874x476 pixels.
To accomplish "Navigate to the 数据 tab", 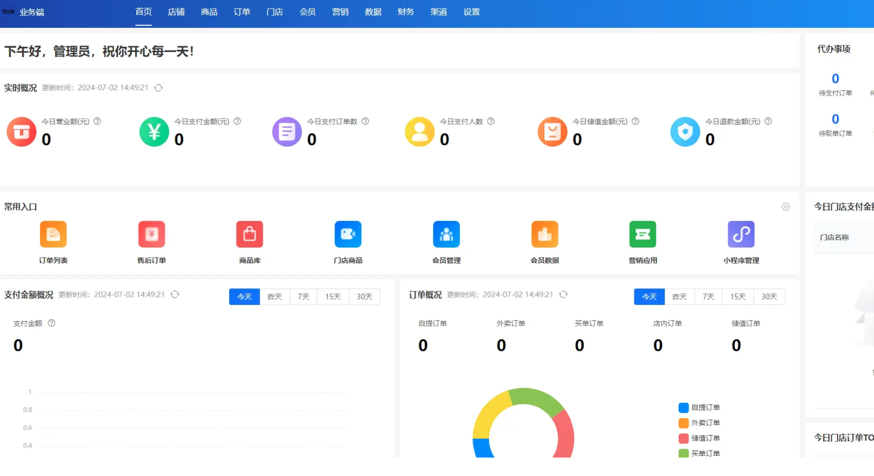I will click(373, 12).
